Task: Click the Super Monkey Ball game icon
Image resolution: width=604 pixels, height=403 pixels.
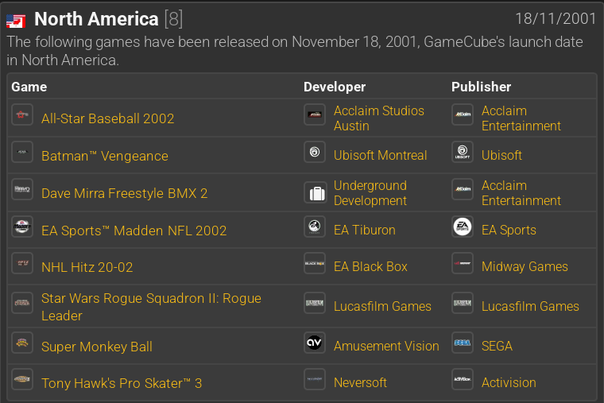Action: [22, 343]
